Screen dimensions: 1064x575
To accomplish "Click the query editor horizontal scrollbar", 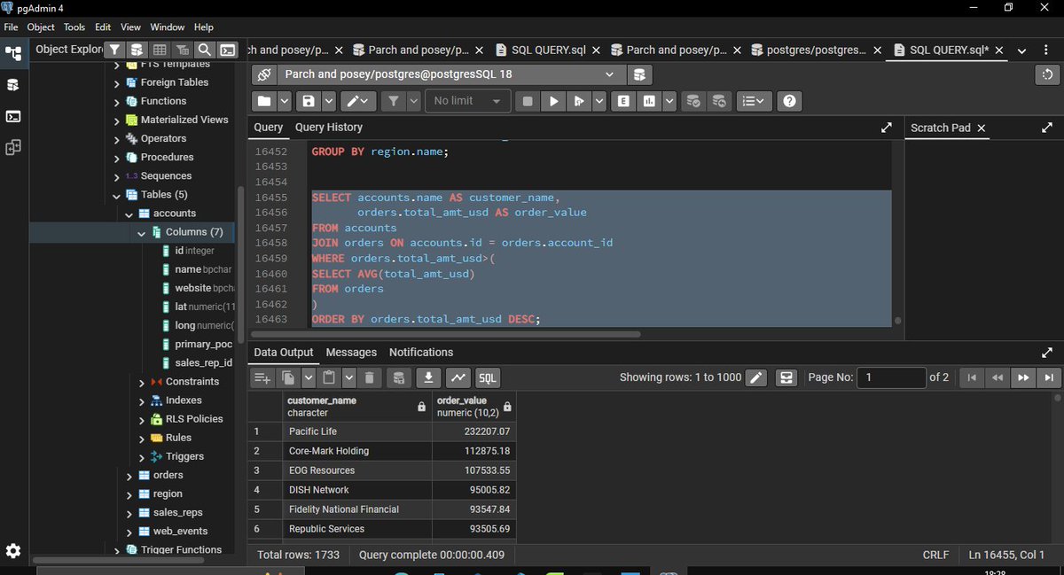I will (446, 335).
